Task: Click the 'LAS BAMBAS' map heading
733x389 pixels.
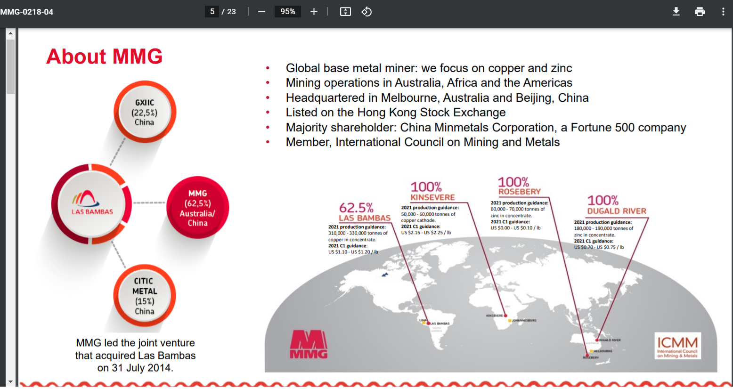Action: point(365,218)
